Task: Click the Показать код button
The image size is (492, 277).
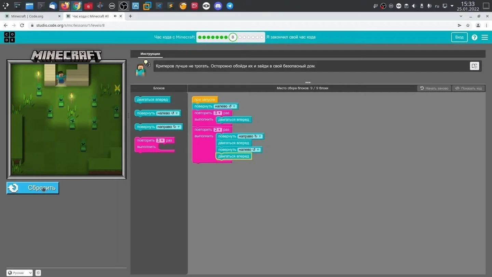Action: pos(469,88)
